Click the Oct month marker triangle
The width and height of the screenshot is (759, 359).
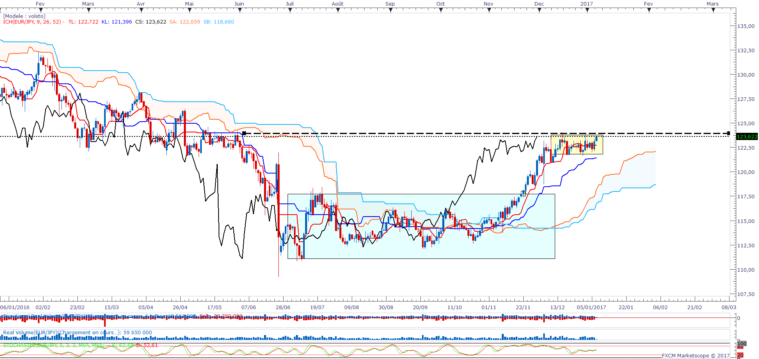(x=441, y=10)
